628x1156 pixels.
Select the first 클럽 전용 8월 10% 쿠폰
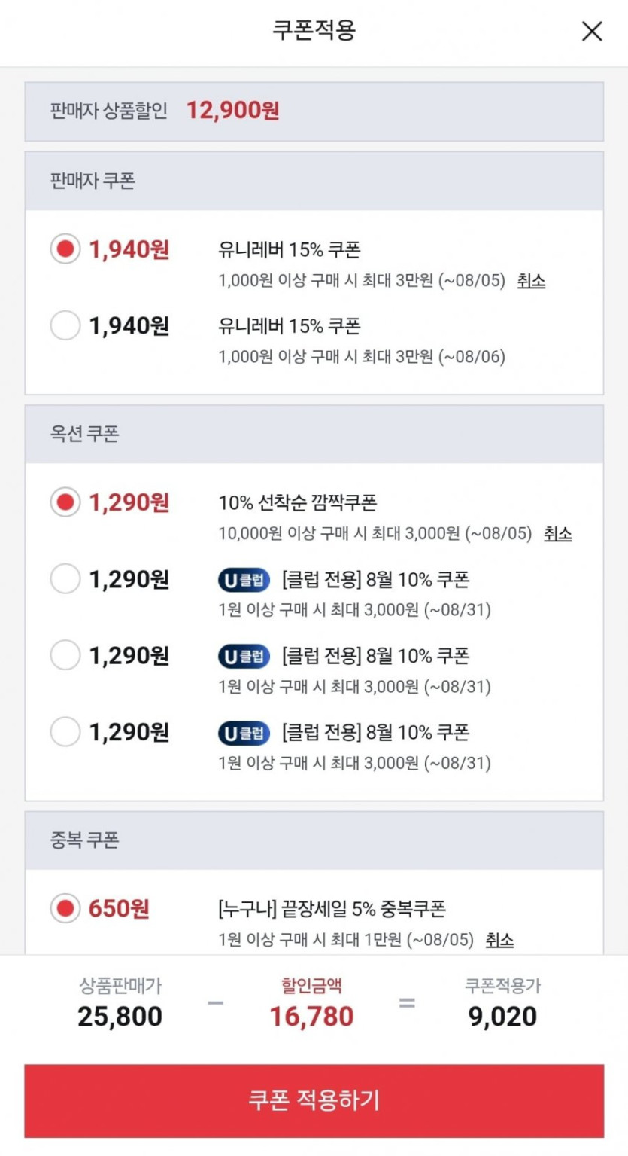pyautogui.click(x=65, y=579)
